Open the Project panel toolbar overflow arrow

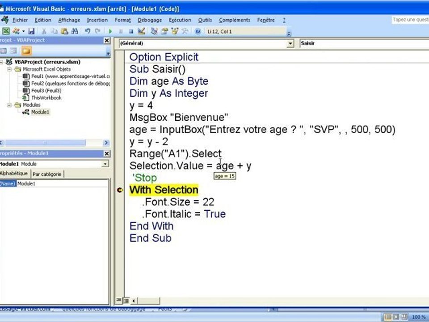pos(108,53)
